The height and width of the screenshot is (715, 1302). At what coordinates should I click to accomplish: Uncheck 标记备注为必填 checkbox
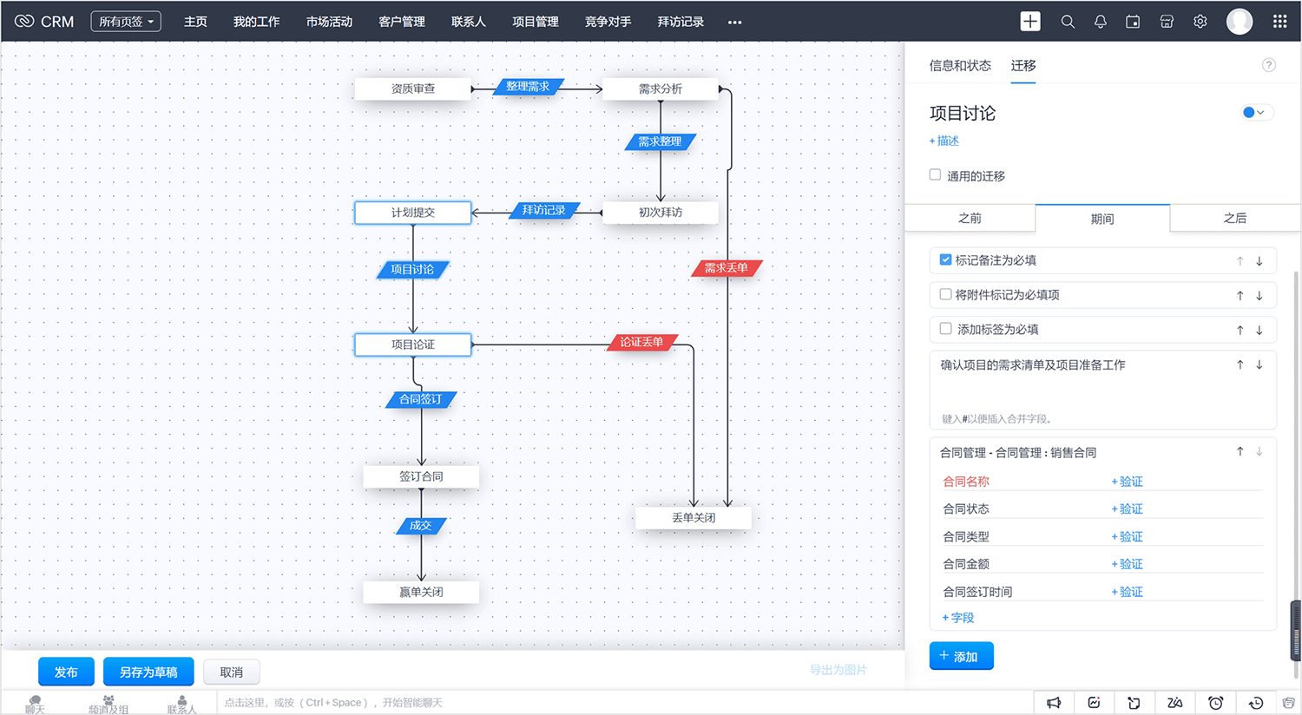click(x=946, y=259)
